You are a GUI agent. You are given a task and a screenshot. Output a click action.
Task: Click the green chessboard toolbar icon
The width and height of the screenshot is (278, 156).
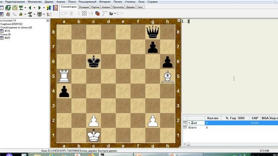[15, 8]
